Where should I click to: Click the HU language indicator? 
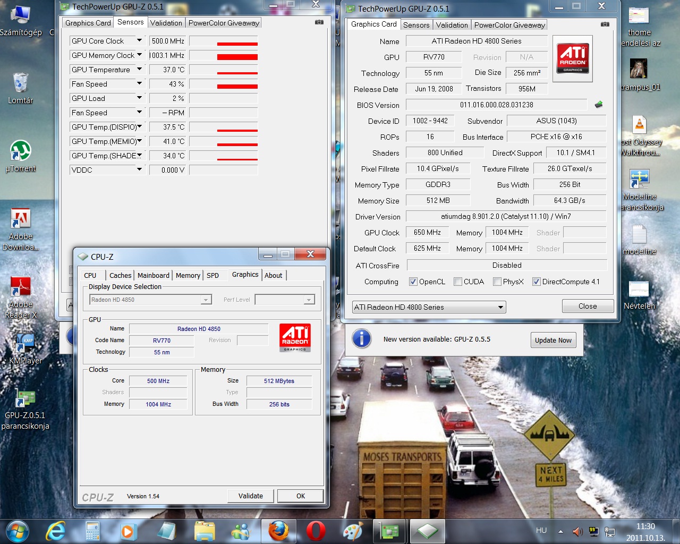[541, 530]
